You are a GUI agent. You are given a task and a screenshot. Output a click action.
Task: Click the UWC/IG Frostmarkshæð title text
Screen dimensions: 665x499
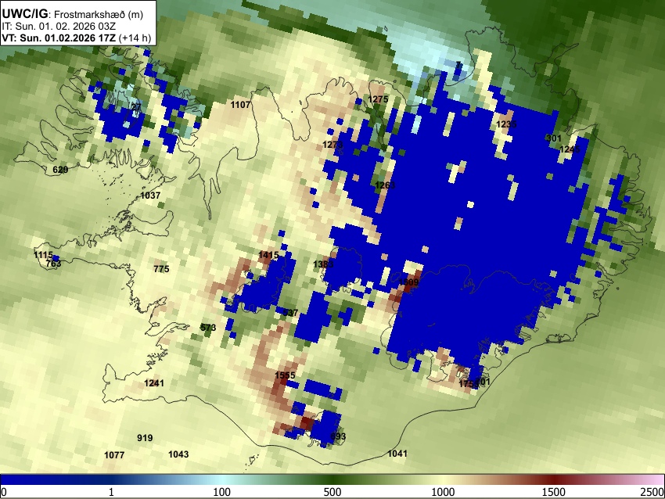tap(73, 14)
